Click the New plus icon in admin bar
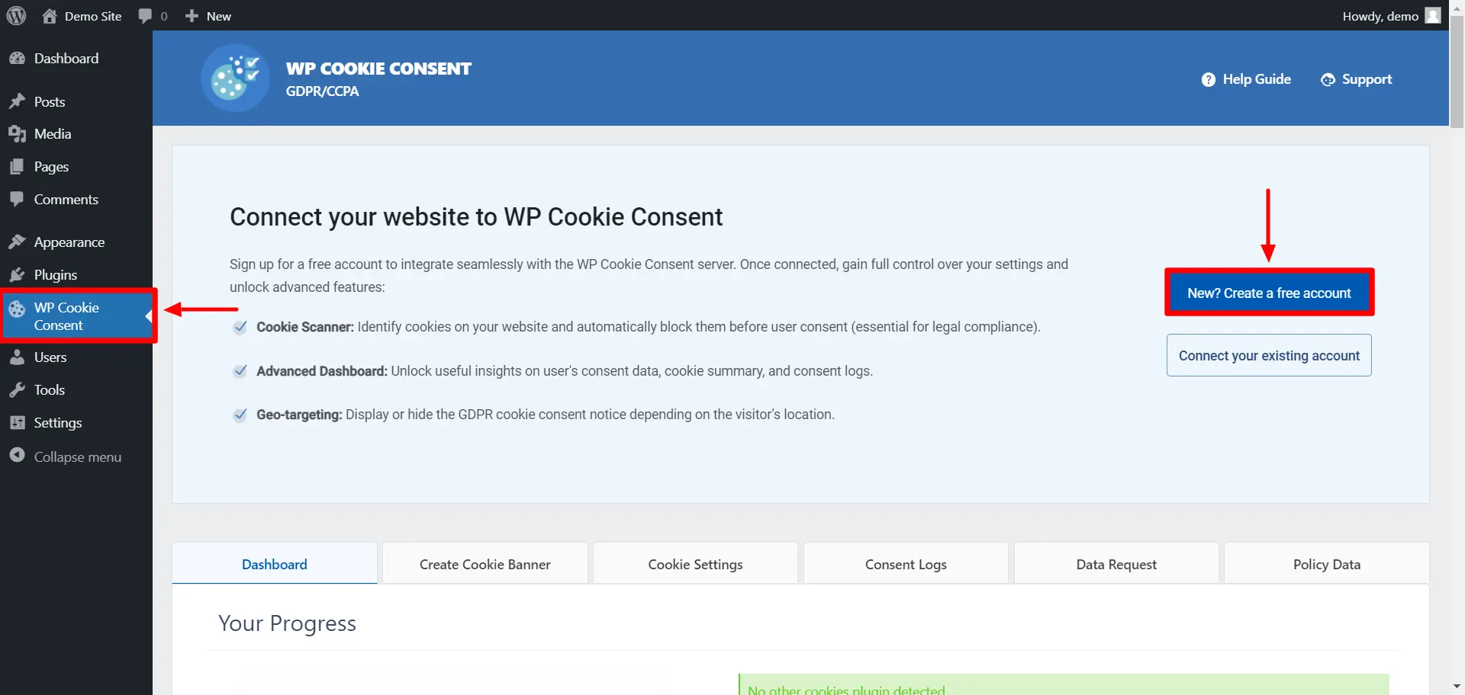 click(190, 15)
